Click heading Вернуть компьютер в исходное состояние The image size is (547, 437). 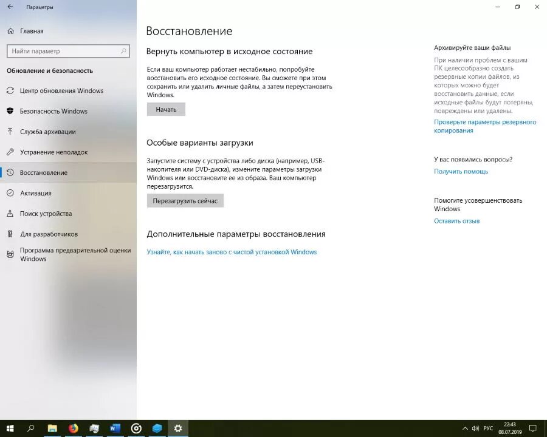[x=229, y=51]
